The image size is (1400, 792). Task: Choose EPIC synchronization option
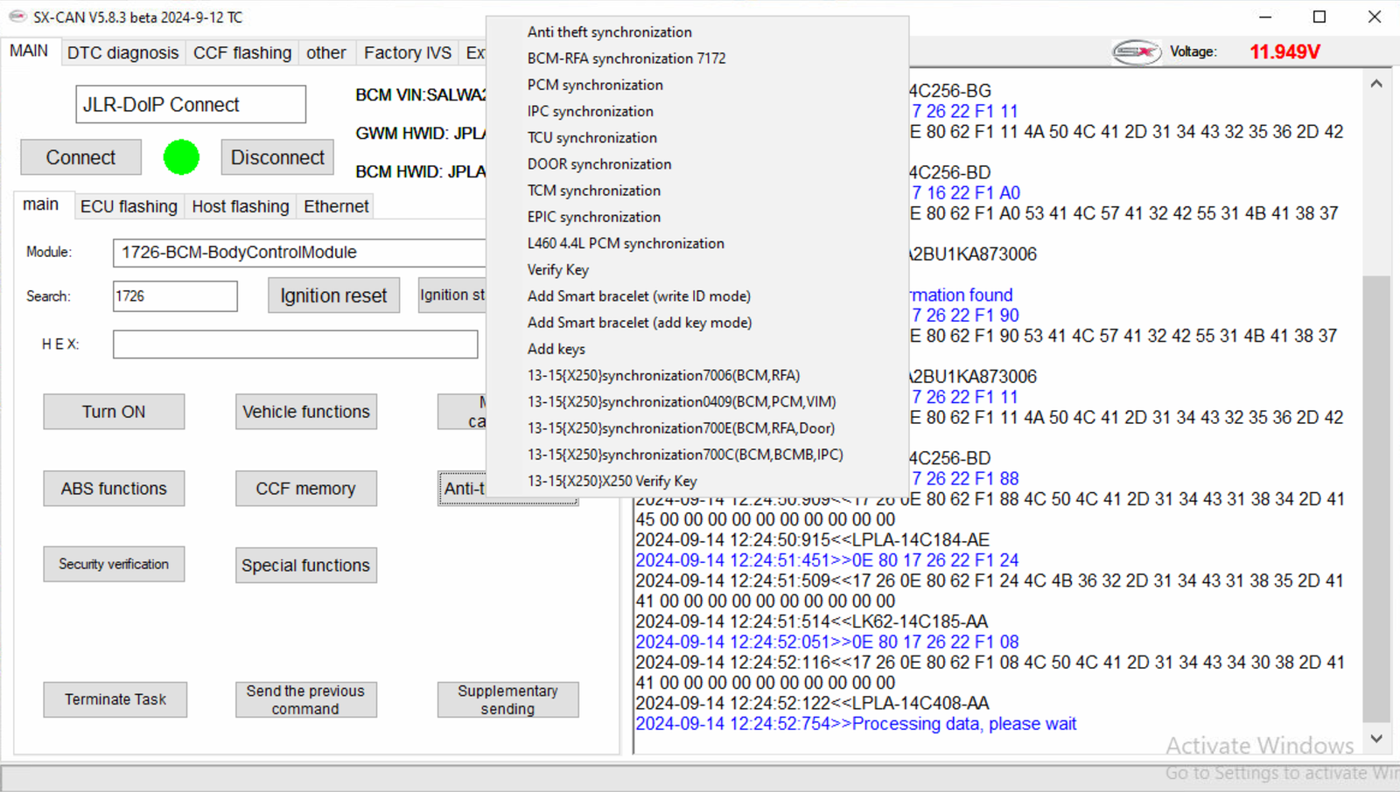tap(594, 217)
